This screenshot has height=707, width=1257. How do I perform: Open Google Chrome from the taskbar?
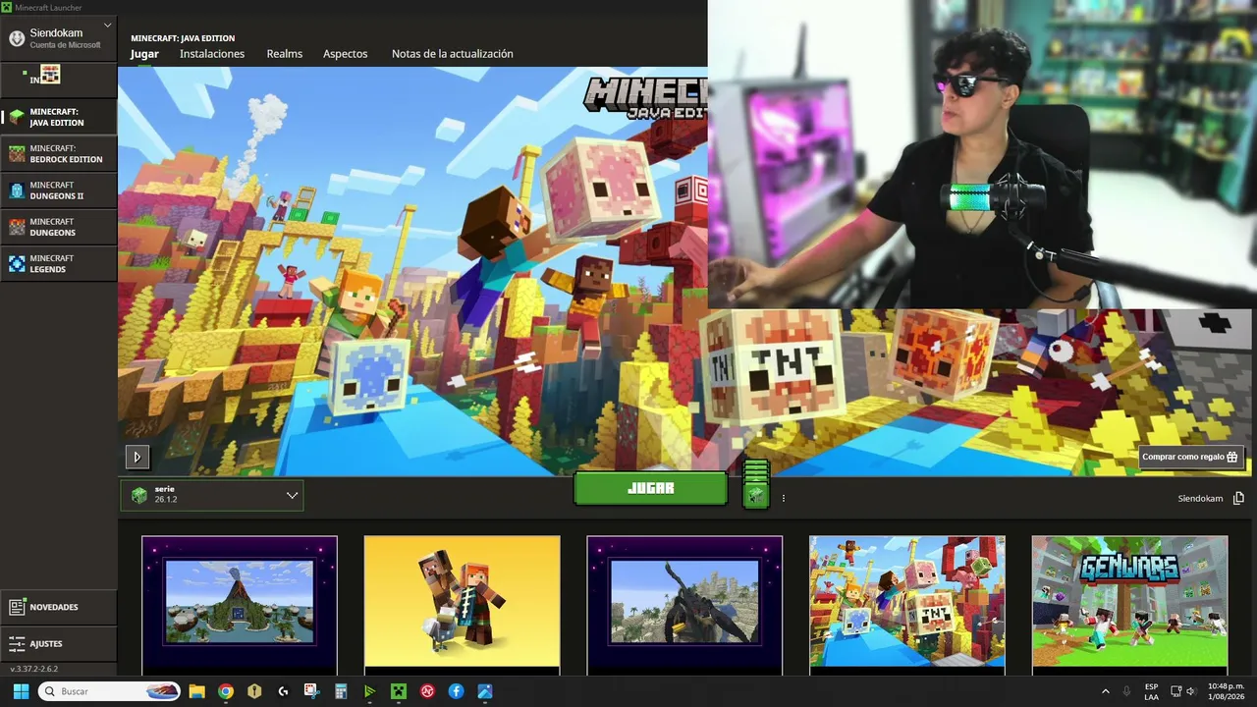pos(226,691)
